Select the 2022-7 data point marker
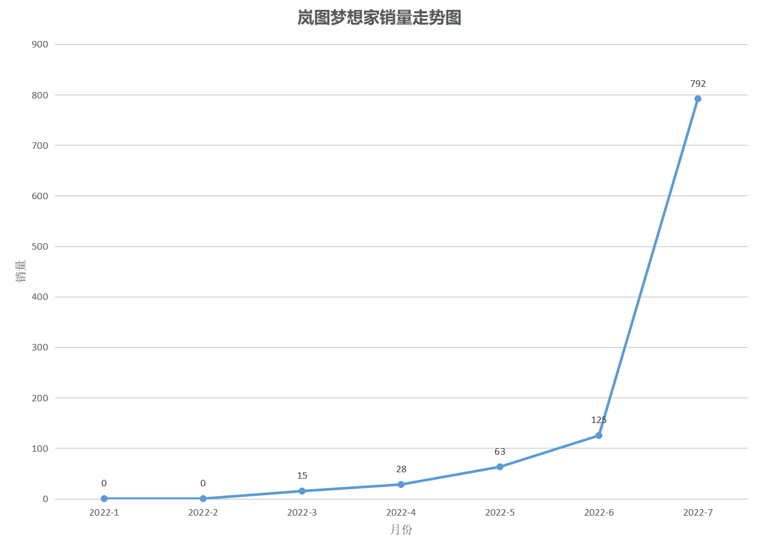This screenshot has width=758, height=549. (x=698, y=99)
